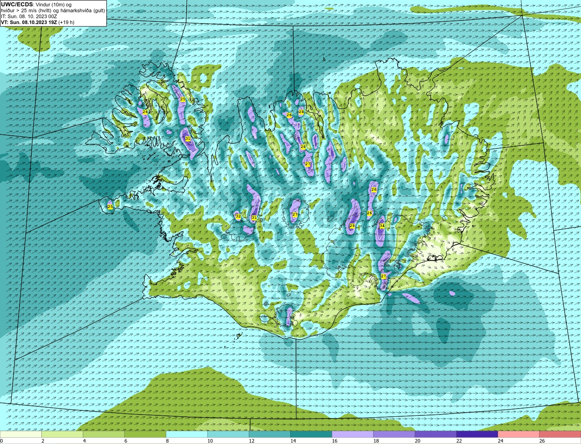Click the "IT: Sun. 08. 10. 2023 00Z" line
This screenshot has width=581, height=444.
coord(29,16)
